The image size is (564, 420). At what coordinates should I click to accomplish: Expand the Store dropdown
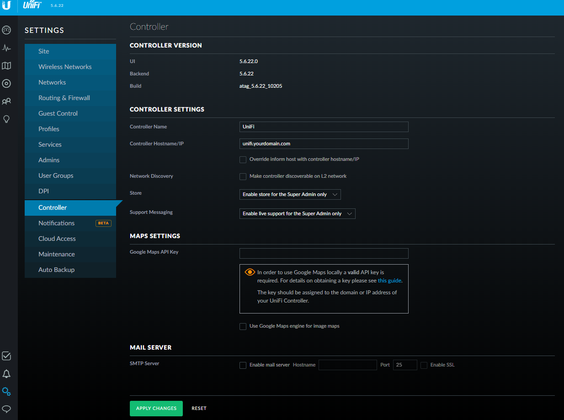tap(290, 194)
